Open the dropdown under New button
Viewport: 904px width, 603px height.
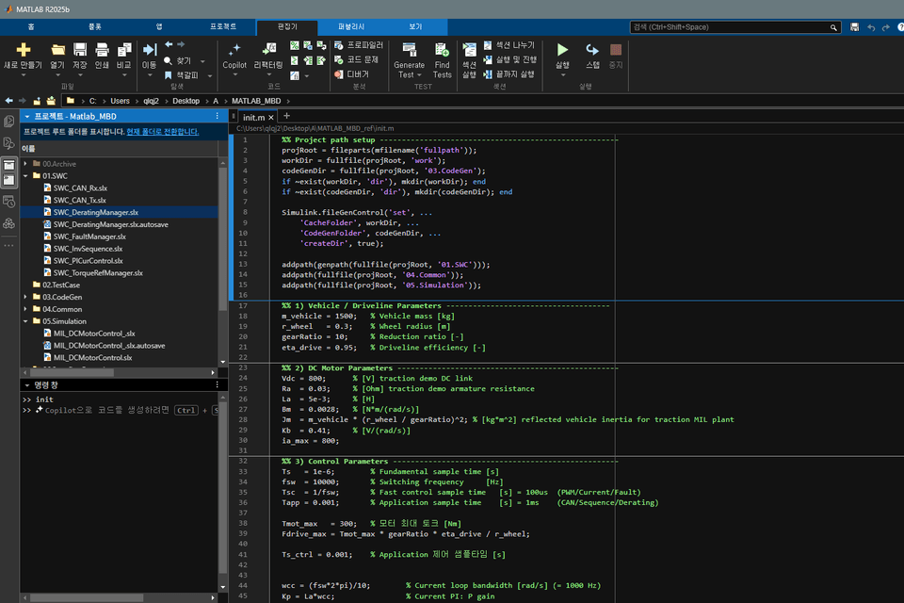click(x=23, y=74)
